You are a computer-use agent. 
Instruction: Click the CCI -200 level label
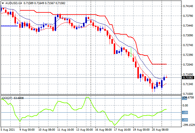185,120
